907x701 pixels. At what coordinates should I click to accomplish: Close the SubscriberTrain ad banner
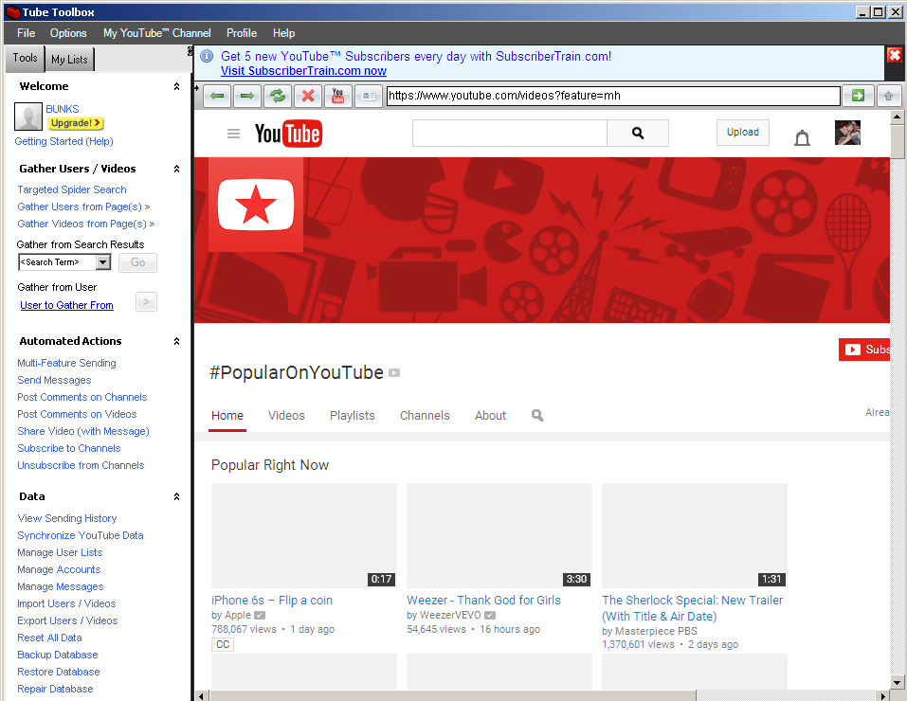tap(895, 55)
